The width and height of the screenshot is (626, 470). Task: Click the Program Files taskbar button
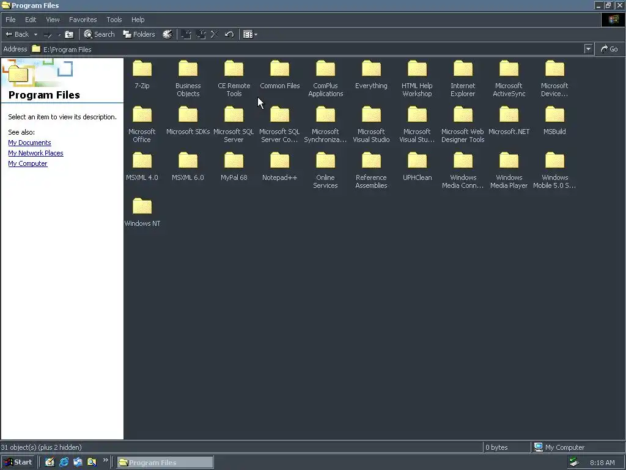pos(165,463)
